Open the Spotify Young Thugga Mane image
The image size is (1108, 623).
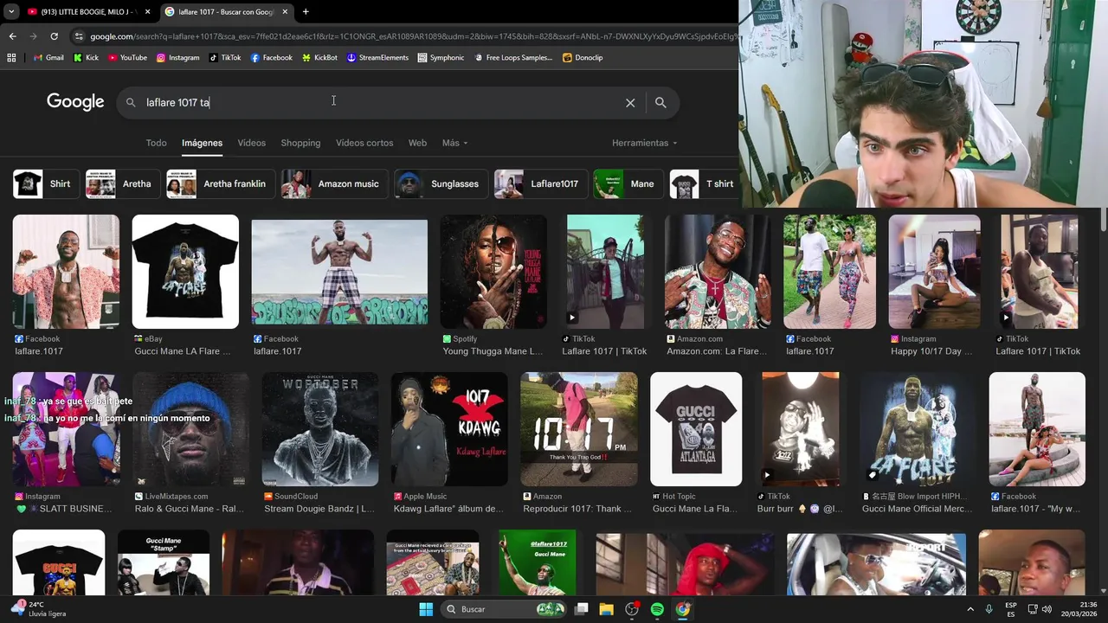(493, 272)
